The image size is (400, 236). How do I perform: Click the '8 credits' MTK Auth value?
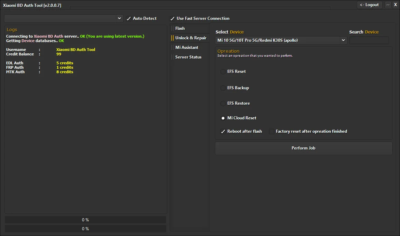(65, 72)
